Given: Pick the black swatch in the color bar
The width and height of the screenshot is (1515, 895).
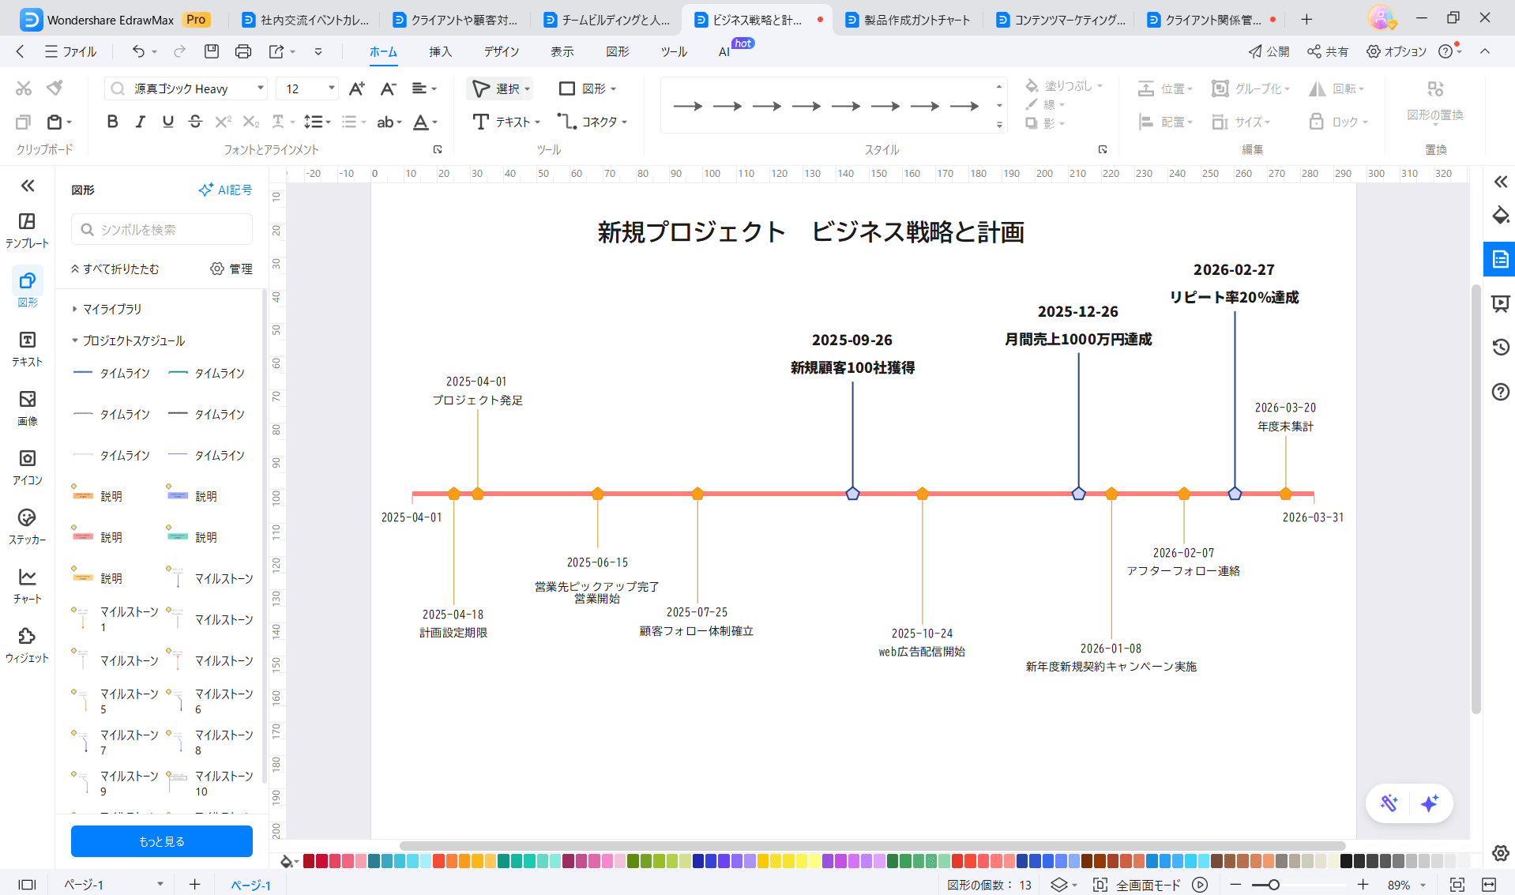Looking at the screenshot, I should [x=1346, y=861].
